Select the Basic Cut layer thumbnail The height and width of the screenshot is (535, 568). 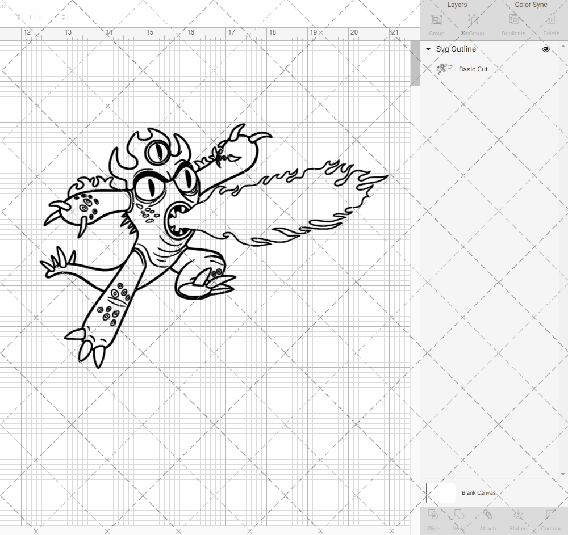pyautogui.click(x=444, y=69)
